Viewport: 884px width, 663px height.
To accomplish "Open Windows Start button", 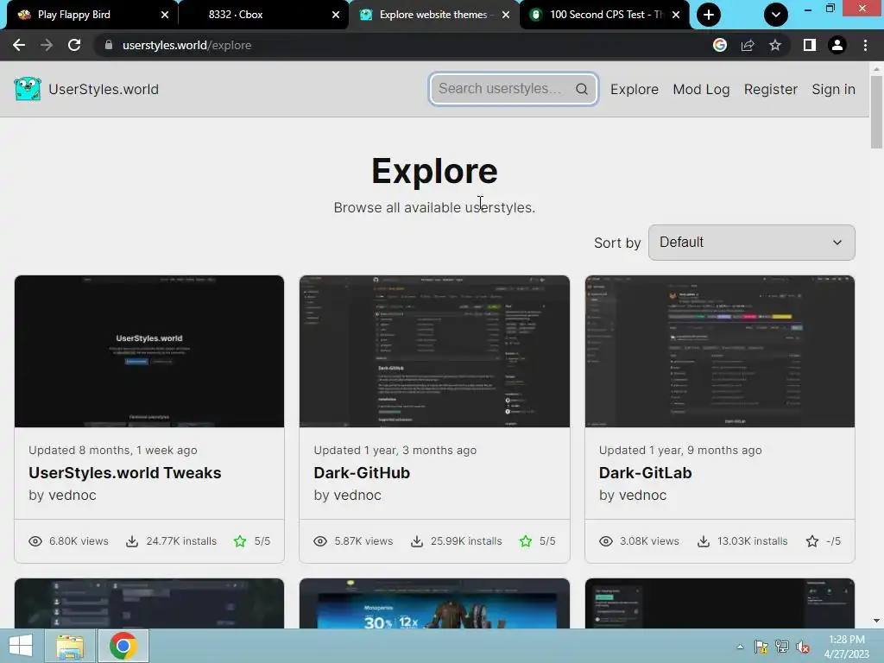I will tap(21, 646).
